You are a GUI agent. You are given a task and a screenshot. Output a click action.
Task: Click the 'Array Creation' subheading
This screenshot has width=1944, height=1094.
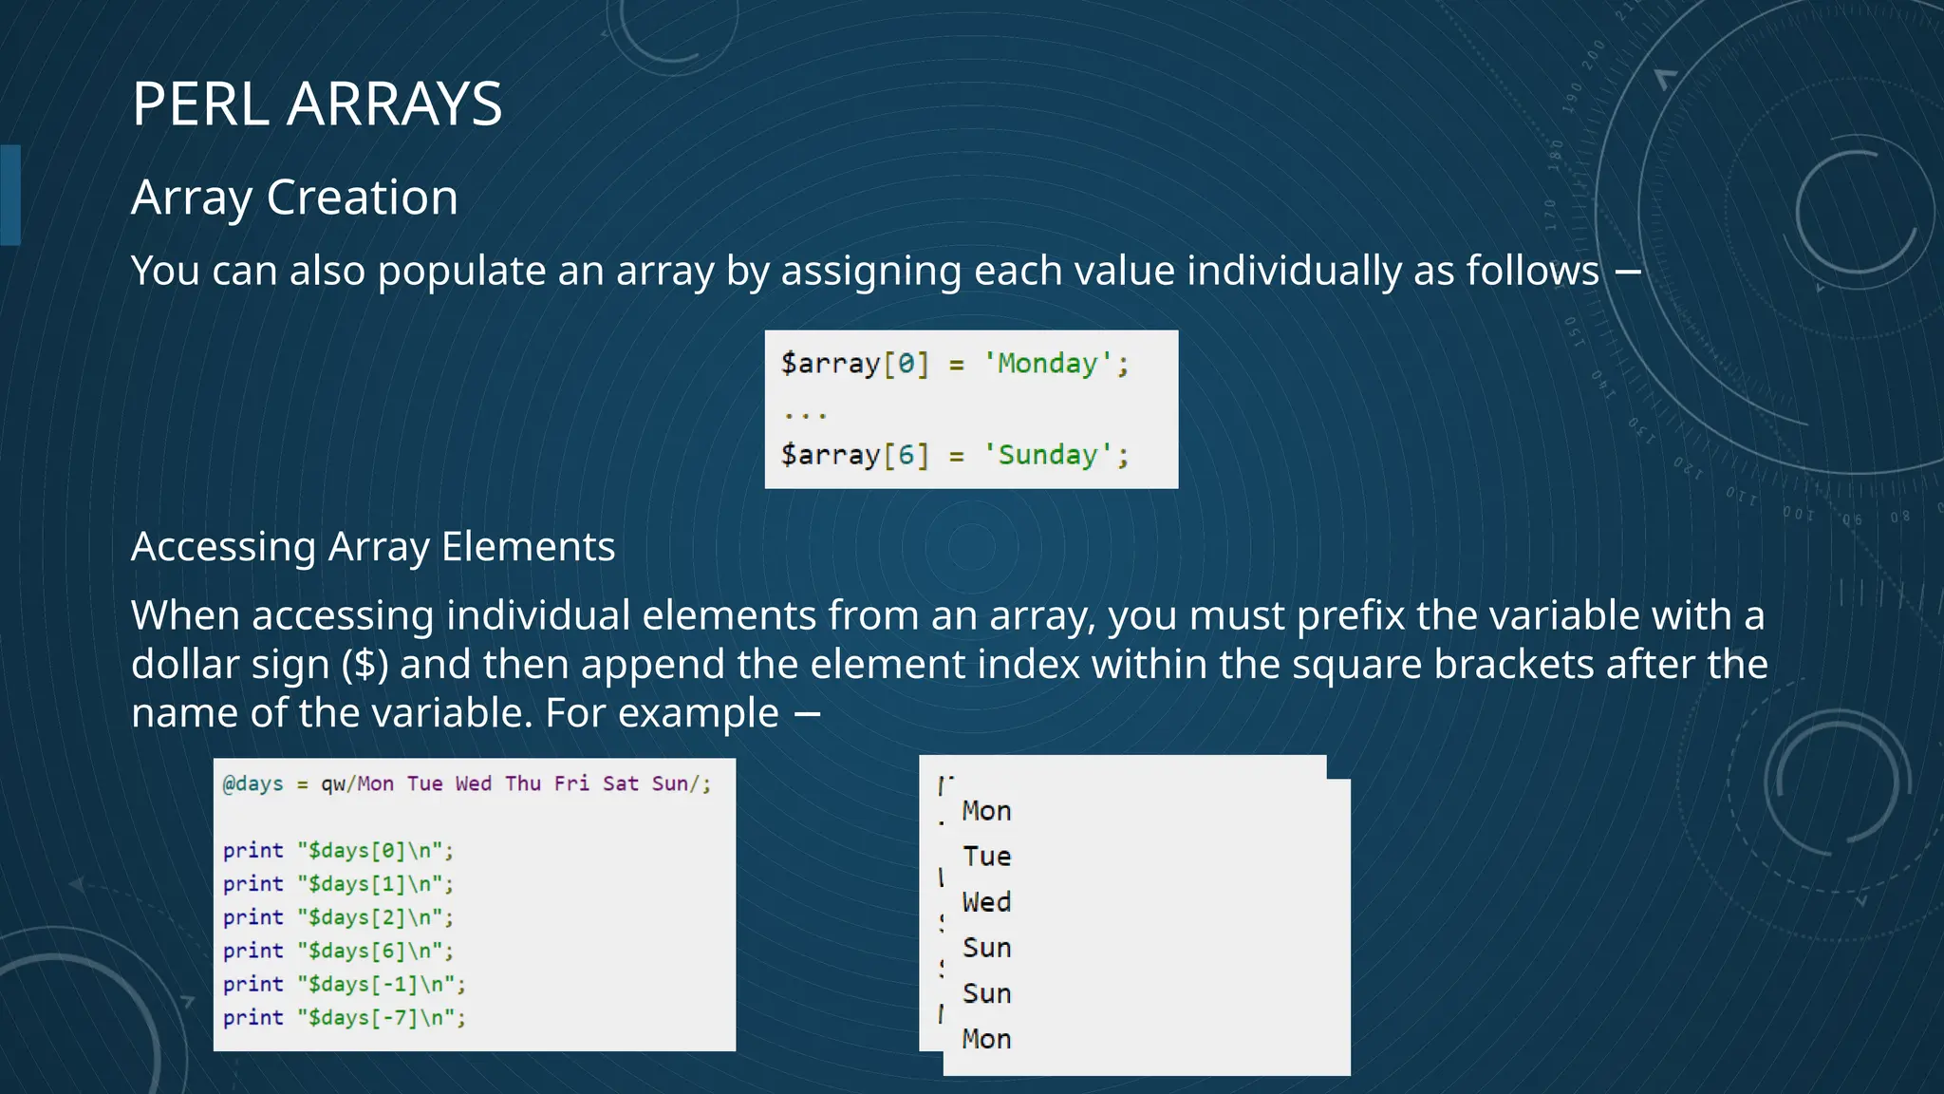(x=294, y=198)
